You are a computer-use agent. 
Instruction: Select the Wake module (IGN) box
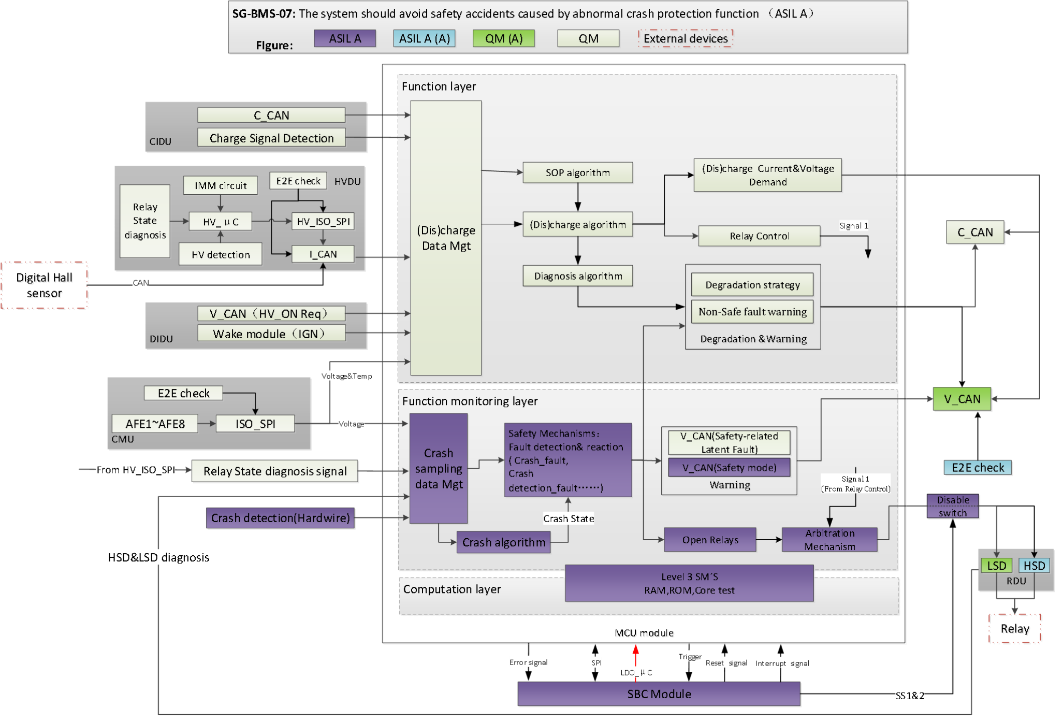pyautogui.click(x=271, y=334)
